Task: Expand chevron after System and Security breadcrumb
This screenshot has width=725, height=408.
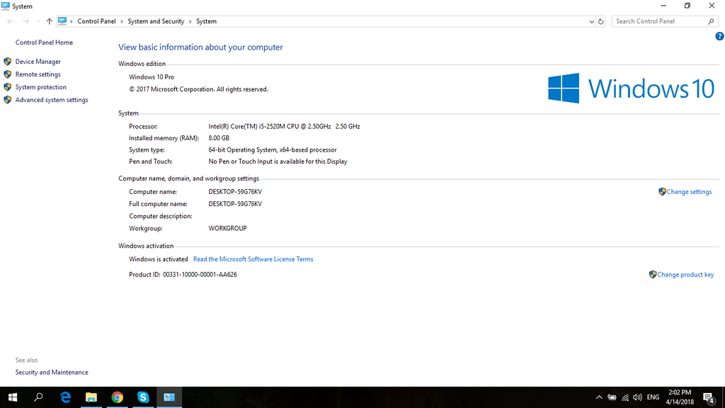Action: (190, 21)
